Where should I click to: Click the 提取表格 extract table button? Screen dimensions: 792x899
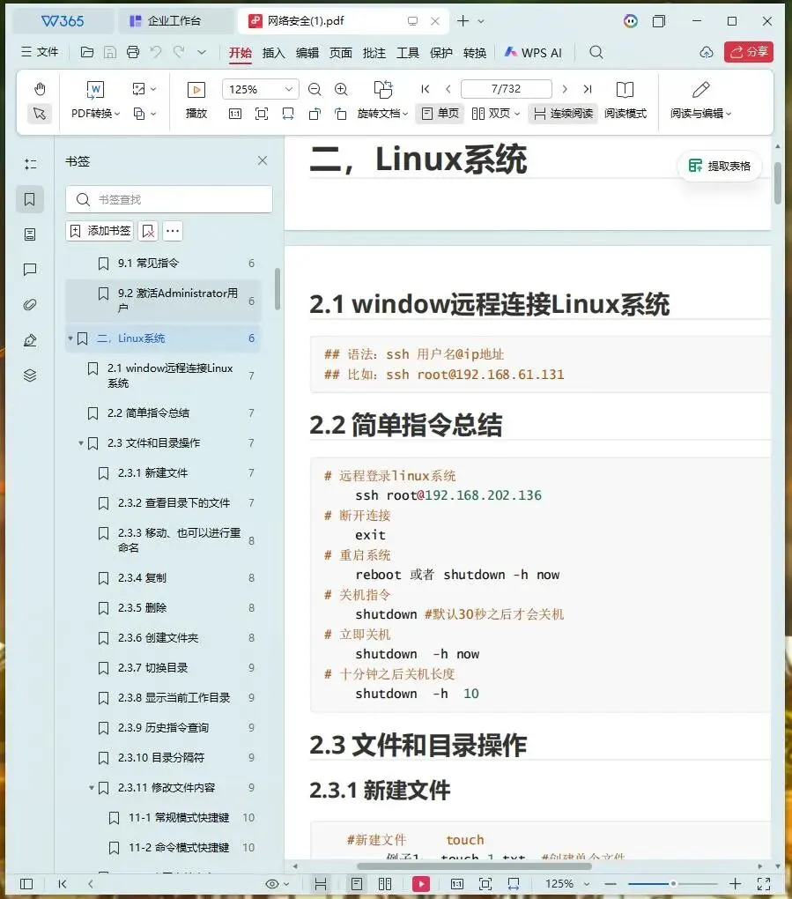coord(720,166)
